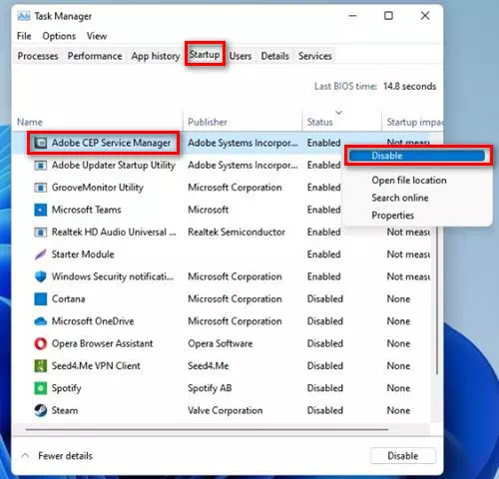Image resolution: width=499 pixels, height=479 pixels.
Task: Open the Services tab
Action: [315, 56]
